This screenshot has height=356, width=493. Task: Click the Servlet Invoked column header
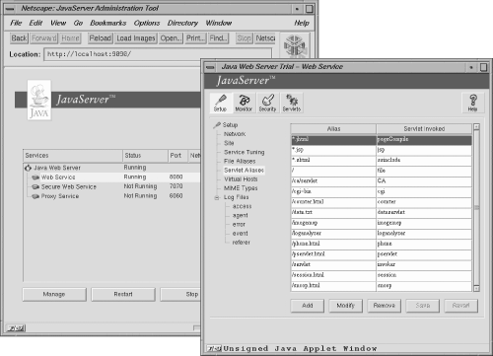tap(424, 129)
